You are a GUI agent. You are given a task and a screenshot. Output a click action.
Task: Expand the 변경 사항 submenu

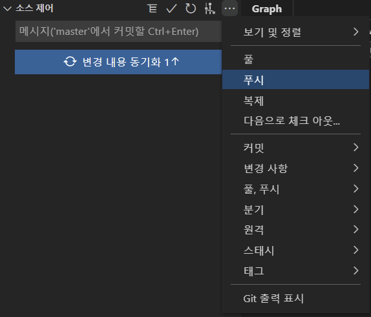[x=295, y=169]
